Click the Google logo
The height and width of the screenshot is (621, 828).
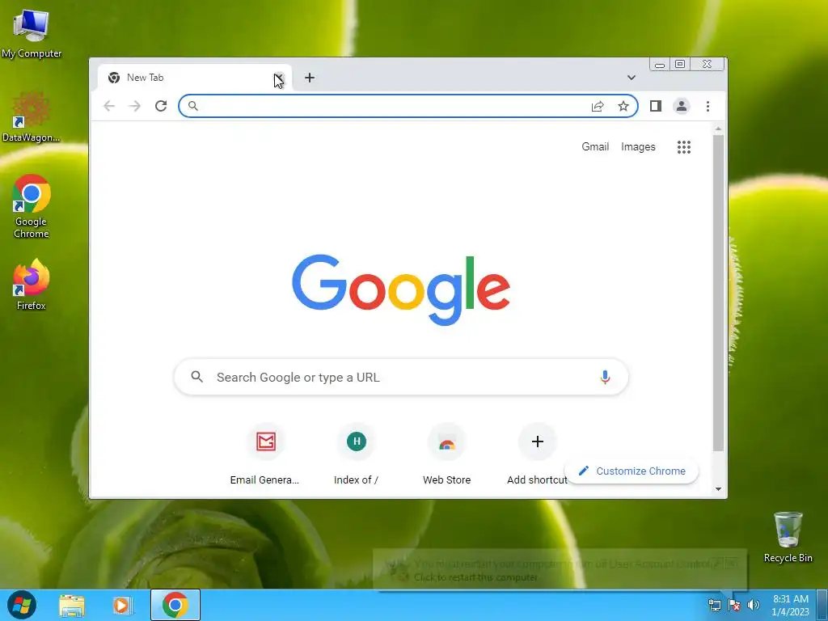coord(401,289)
